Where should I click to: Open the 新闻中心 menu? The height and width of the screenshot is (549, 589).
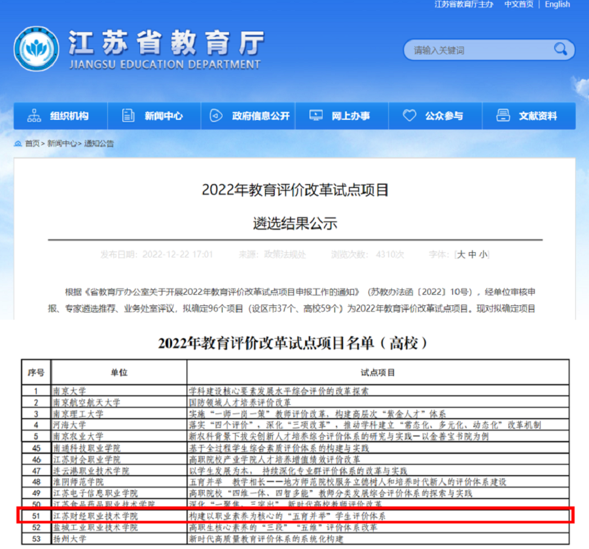154,116
